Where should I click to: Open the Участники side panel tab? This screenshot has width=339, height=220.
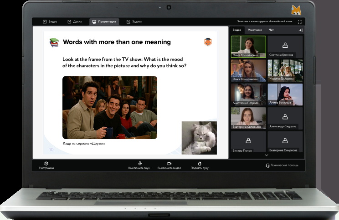point(255,30)
